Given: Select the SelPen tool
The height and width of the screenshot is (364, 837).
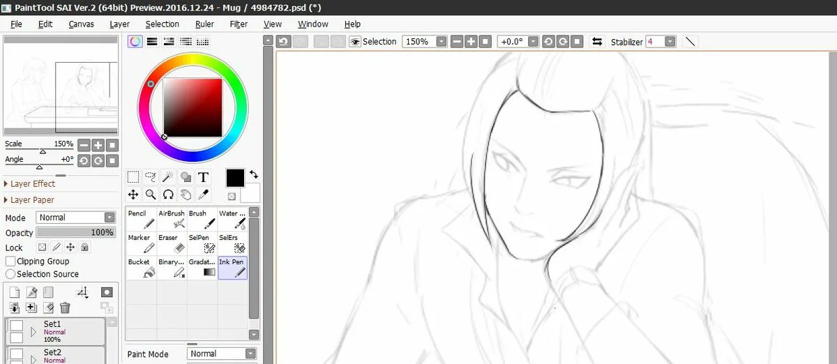Looking at the screenshot, I should click(202, 243).
